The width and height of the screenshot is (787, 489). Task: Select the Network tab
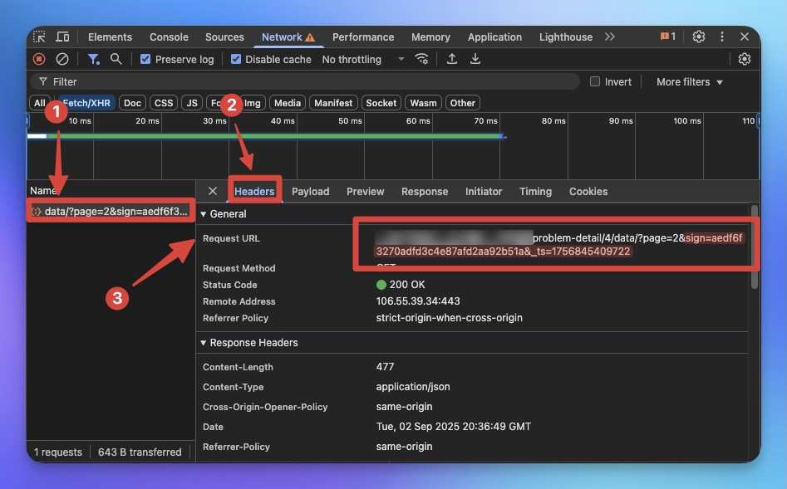tap(288, 37)
